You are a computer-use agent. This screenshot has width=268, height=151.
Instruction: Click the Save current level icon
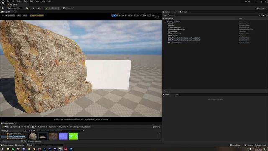point(3,8)
